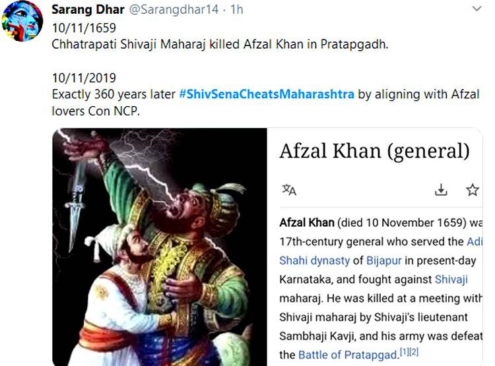This screenshot has width=495, height=366.
Task: Click Sarang Dhar's profile avatar
Action: pyautogui.click(x=22, y=22)
